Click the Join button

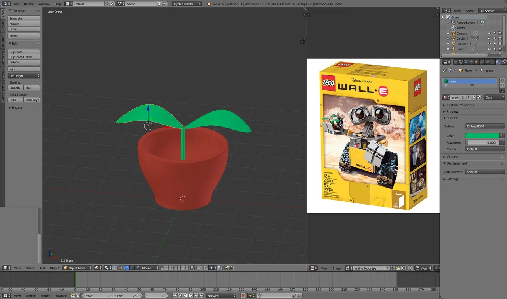click(x=24, y=69)
